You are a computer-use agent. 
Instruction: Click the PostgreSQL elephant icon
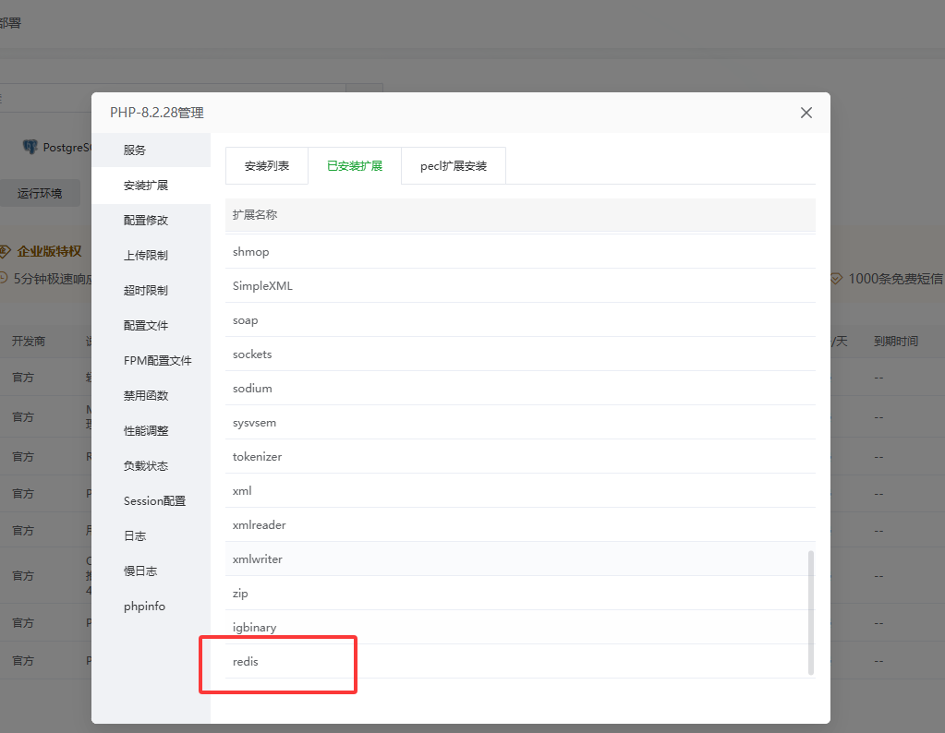(30, 147)
